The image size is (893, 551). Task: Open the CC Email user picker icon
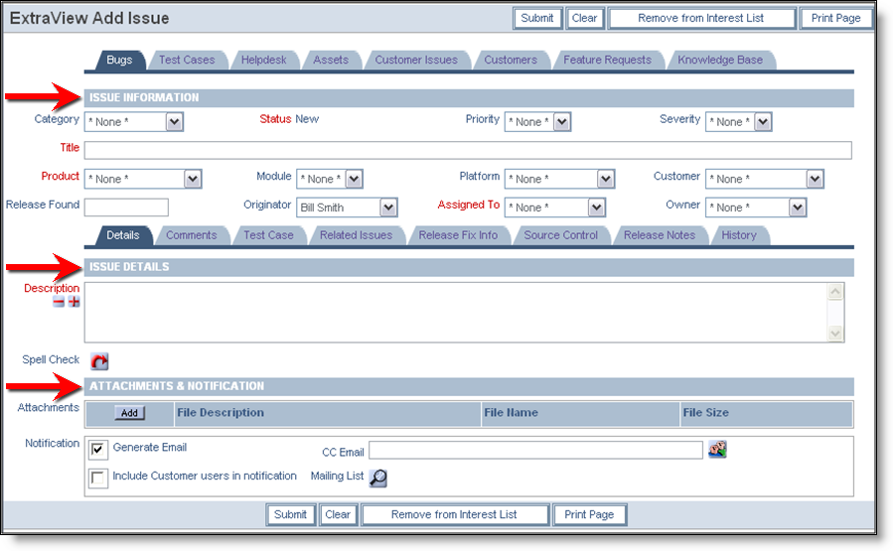(x=717, y=450)
